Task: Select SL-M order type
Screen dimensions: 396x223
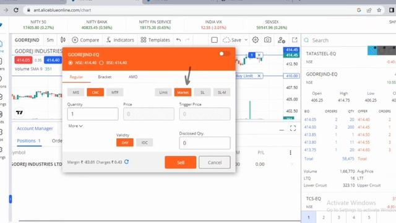Action: point(222,92)
